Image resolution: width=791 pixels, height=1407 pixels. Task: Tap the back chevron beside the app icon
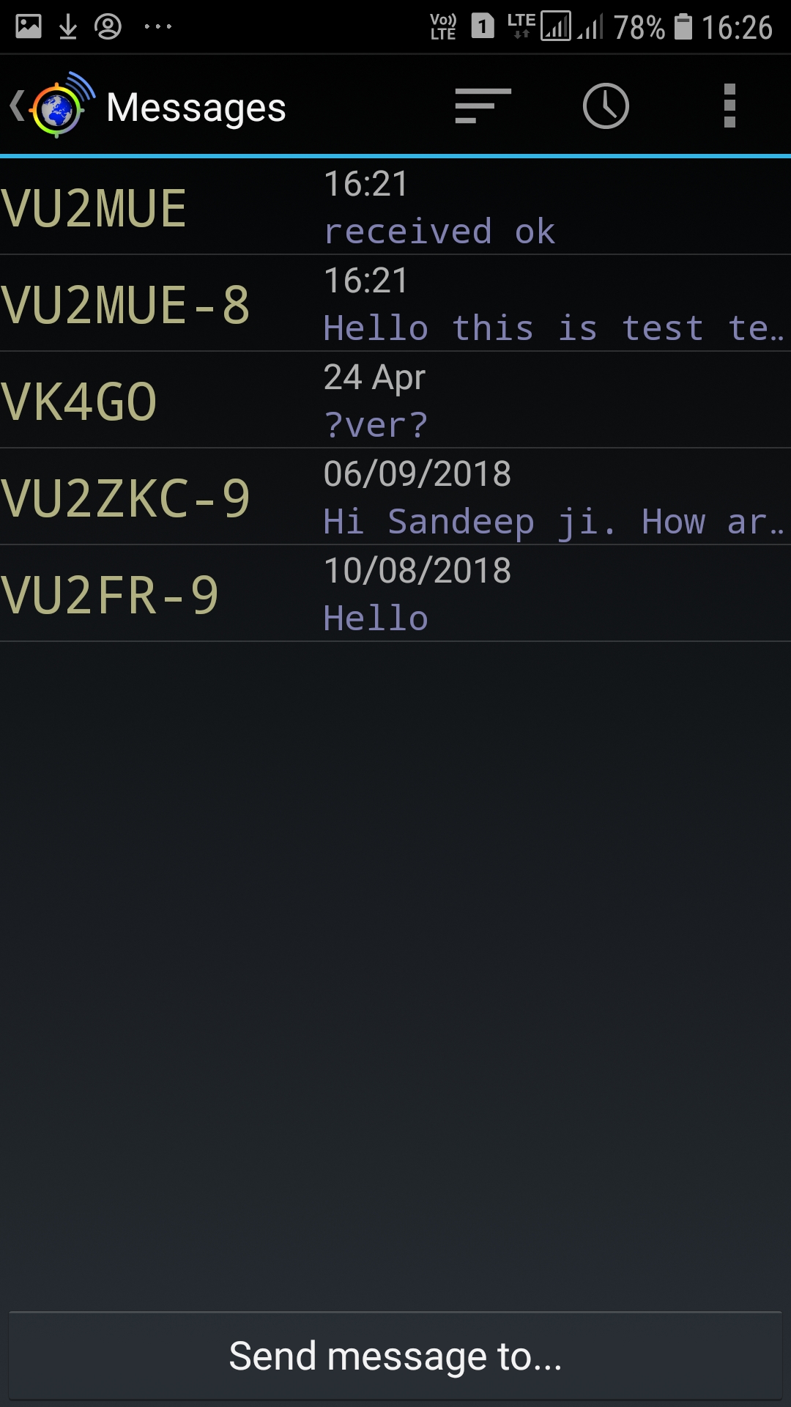pyautogui.click(x=16, y=106)
